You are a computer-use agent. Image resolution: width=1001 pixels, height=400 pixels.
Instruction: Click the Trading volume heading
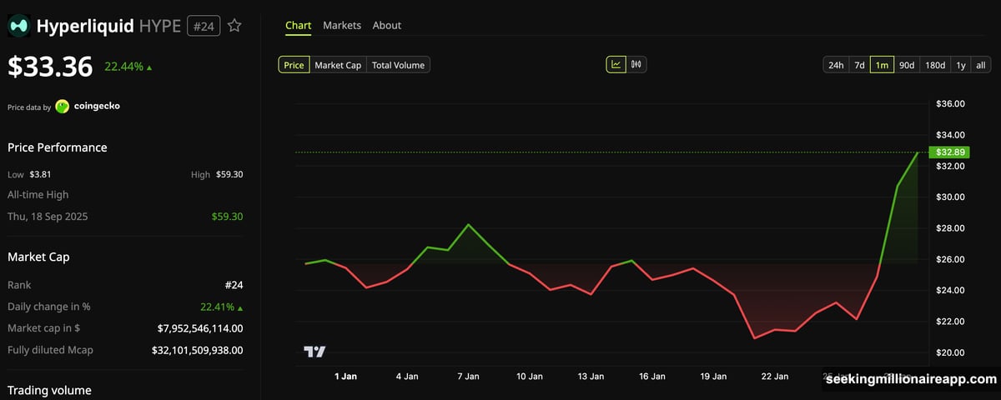point(49,390)
